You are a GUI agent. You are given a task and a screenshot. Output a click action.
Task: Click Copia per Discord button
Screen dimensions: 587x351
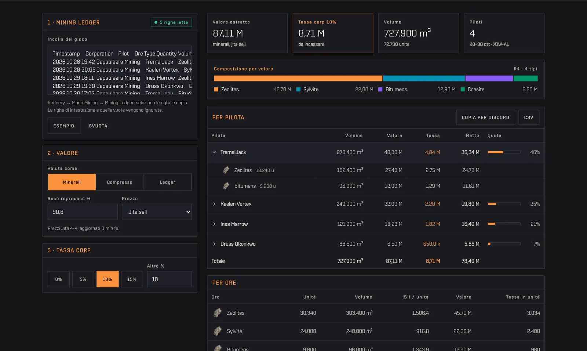click(x=485, y=117)
